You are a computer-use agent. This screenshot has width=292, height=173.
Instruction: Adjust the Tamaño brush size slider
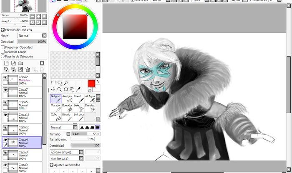click(x=86, y=134)
